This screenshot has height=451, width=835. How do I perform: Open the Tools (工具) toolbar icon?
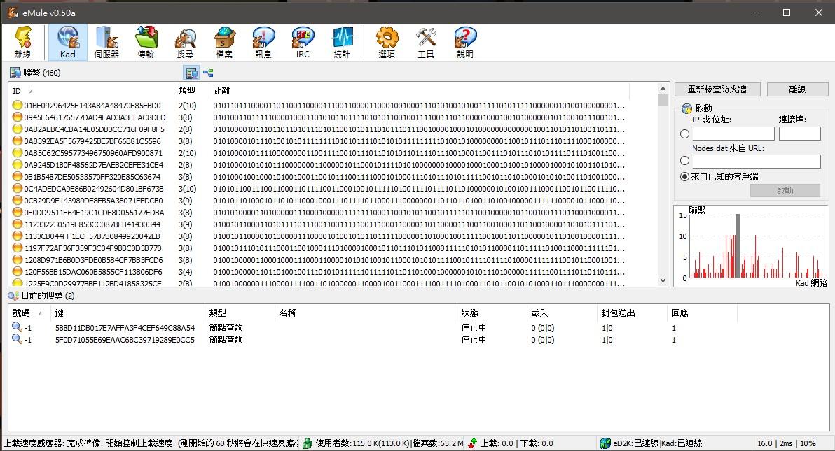point(425,42)
